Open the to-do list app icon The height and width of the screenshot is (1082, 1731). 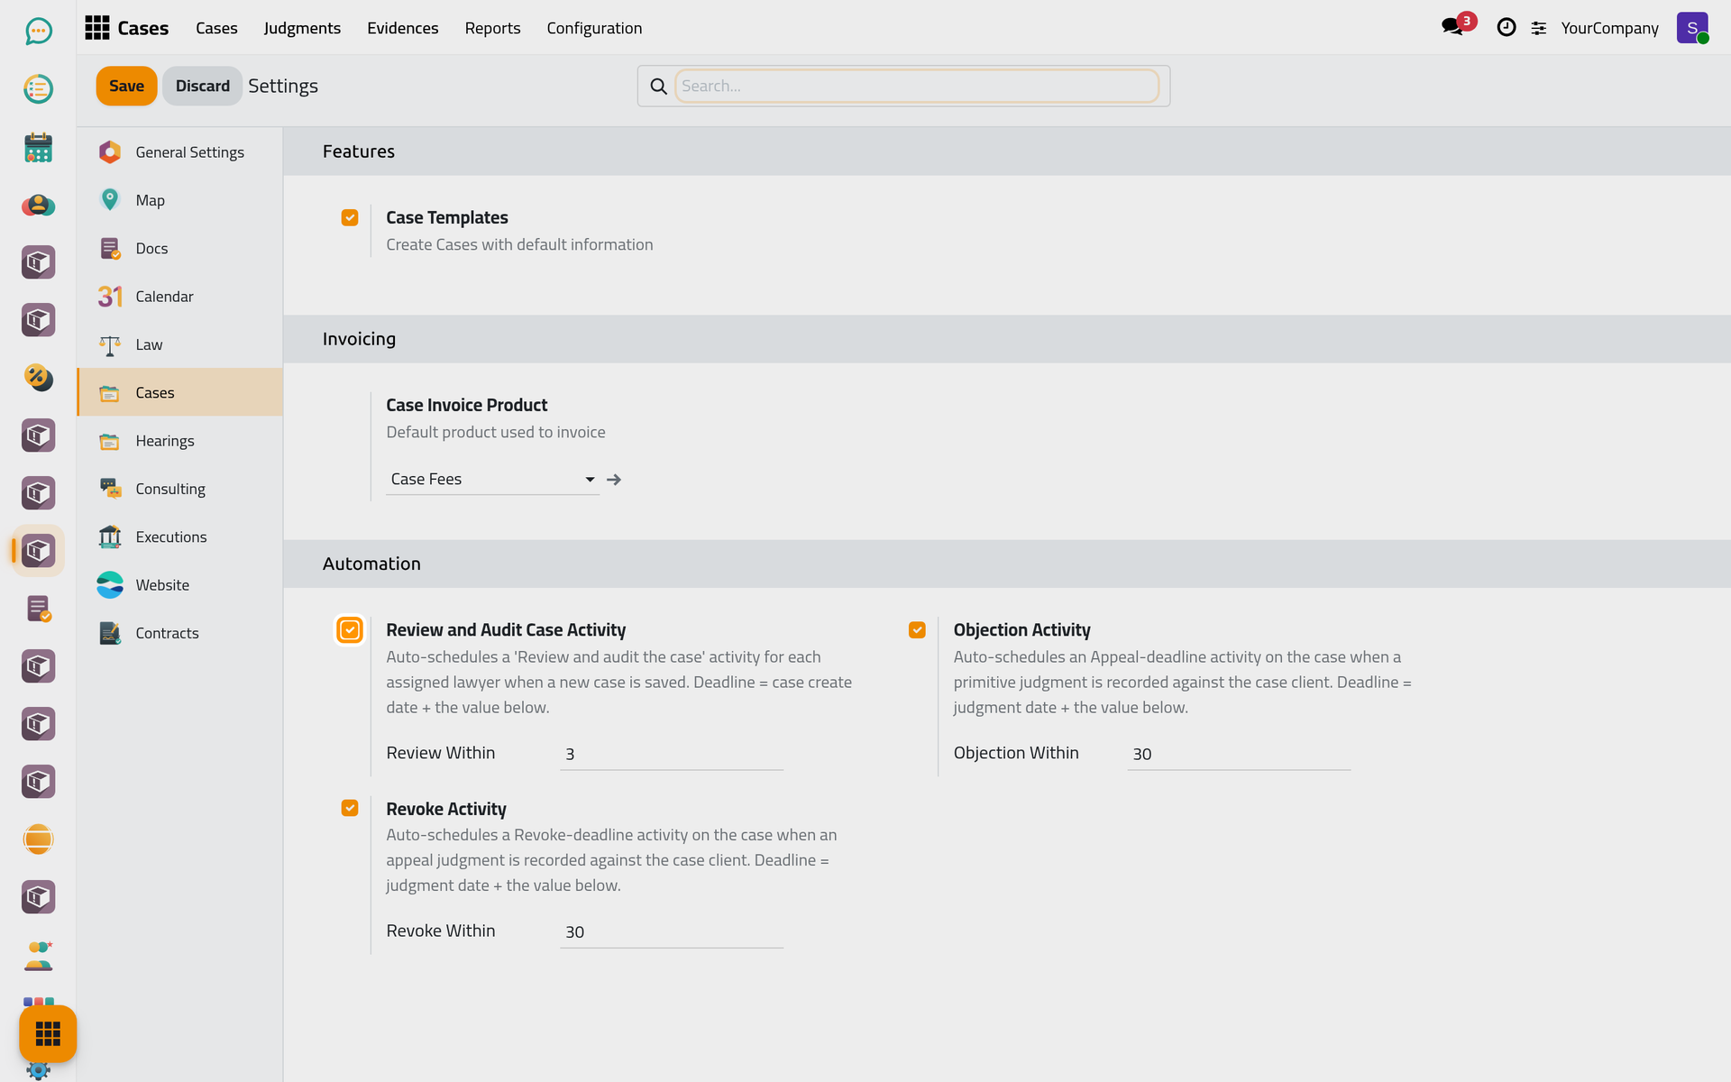[38, 89]
